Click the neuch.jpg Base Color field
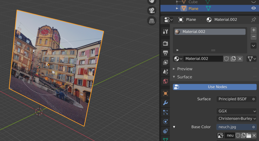This screenshot has height=141, width=259. point(236,127)
